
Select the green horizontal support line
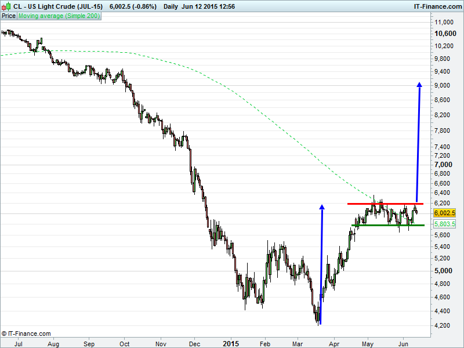tap(387, 225)
